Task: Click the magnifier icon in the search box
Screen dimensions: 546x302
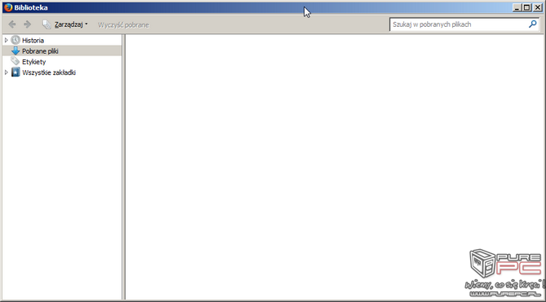Action: (532, 24)
